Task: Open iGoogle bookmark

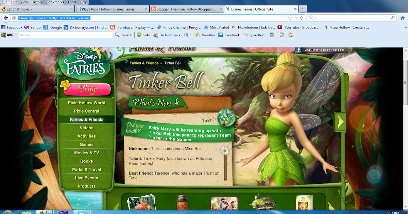Action: tap(53, 27)
